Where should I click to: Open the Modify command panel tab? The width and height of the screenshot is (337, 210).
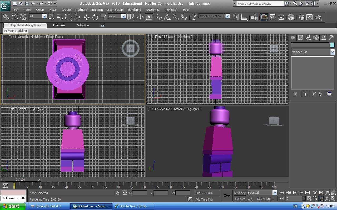point(300,38)
